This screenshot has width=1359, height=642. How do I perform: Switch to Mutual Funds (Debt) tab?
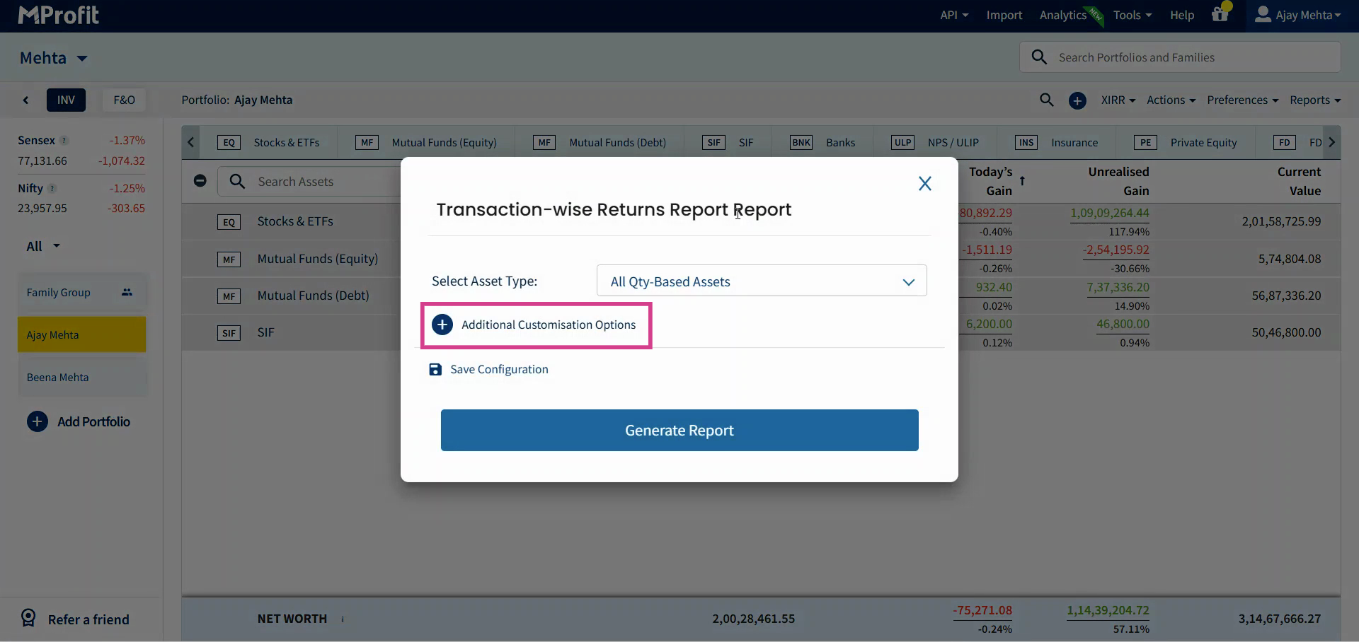point(600,142)
